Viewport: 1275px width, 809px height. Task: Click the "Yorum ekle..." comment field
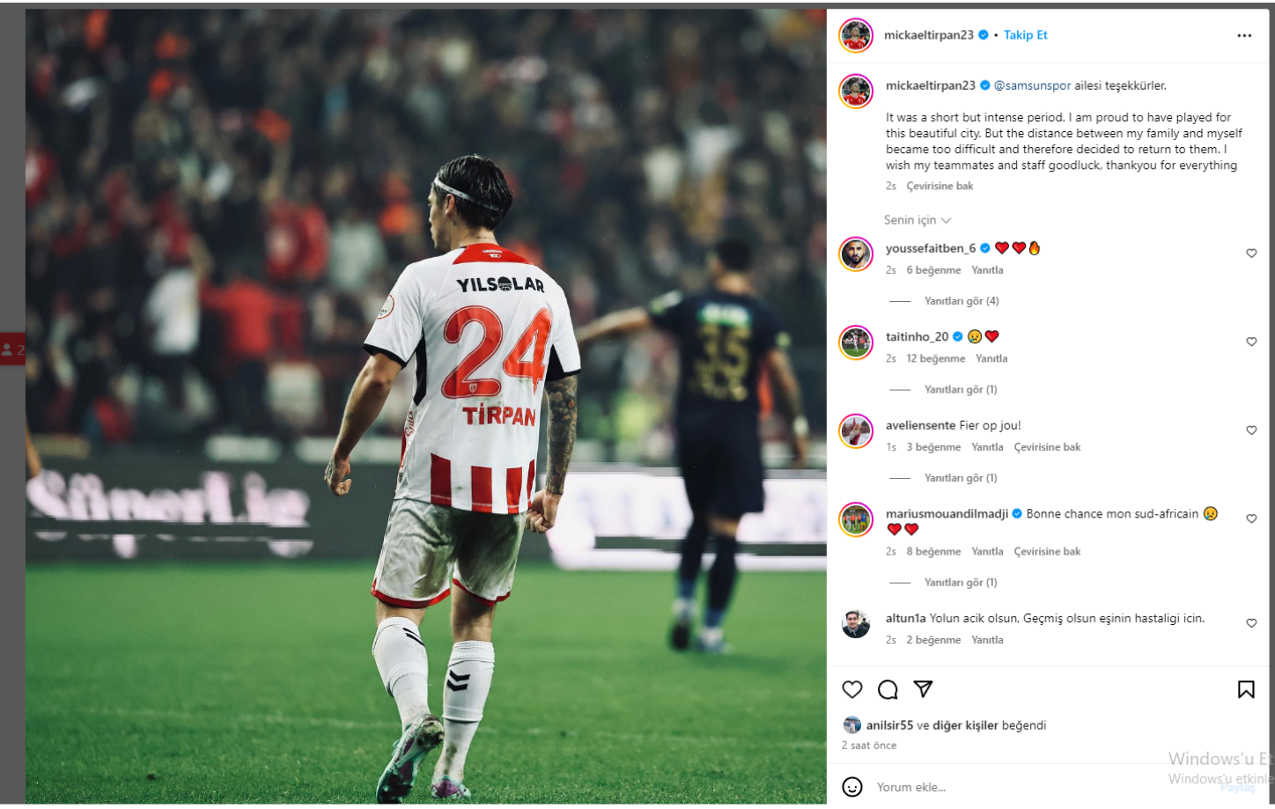(1013, 787)
